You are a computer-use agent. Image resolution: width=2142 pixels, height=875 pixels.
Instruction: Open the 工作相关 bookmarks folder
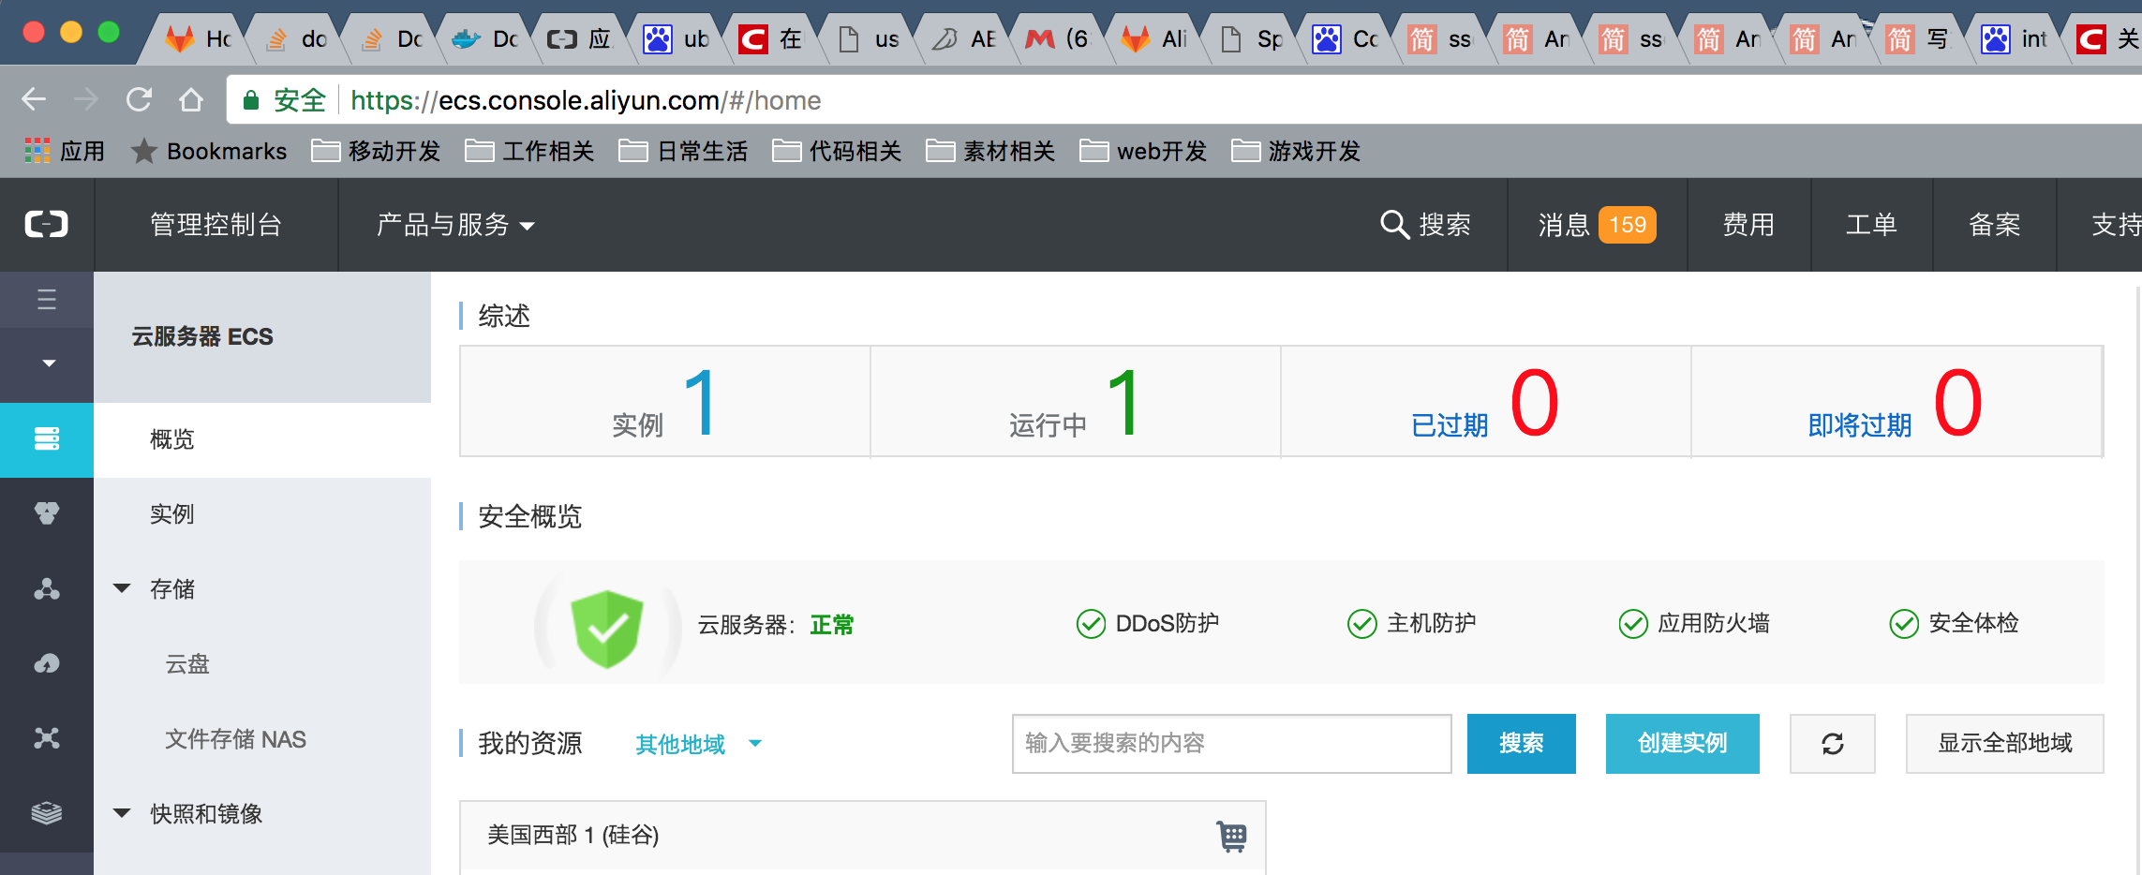[529, 151]
